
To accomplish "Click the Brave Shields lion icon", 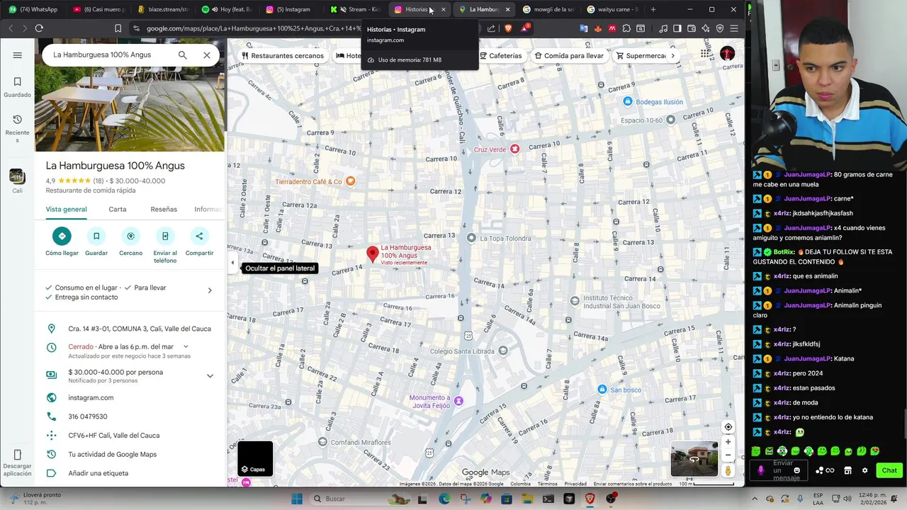I will point(508,28).
